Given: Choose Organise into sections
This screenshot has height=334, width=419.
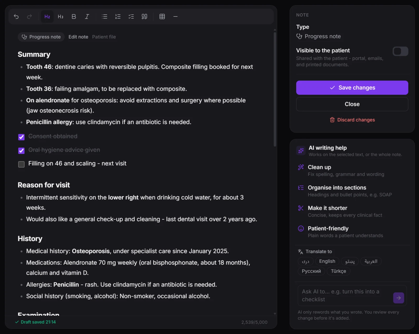Looking at the screenshot, I should point(352,191).
